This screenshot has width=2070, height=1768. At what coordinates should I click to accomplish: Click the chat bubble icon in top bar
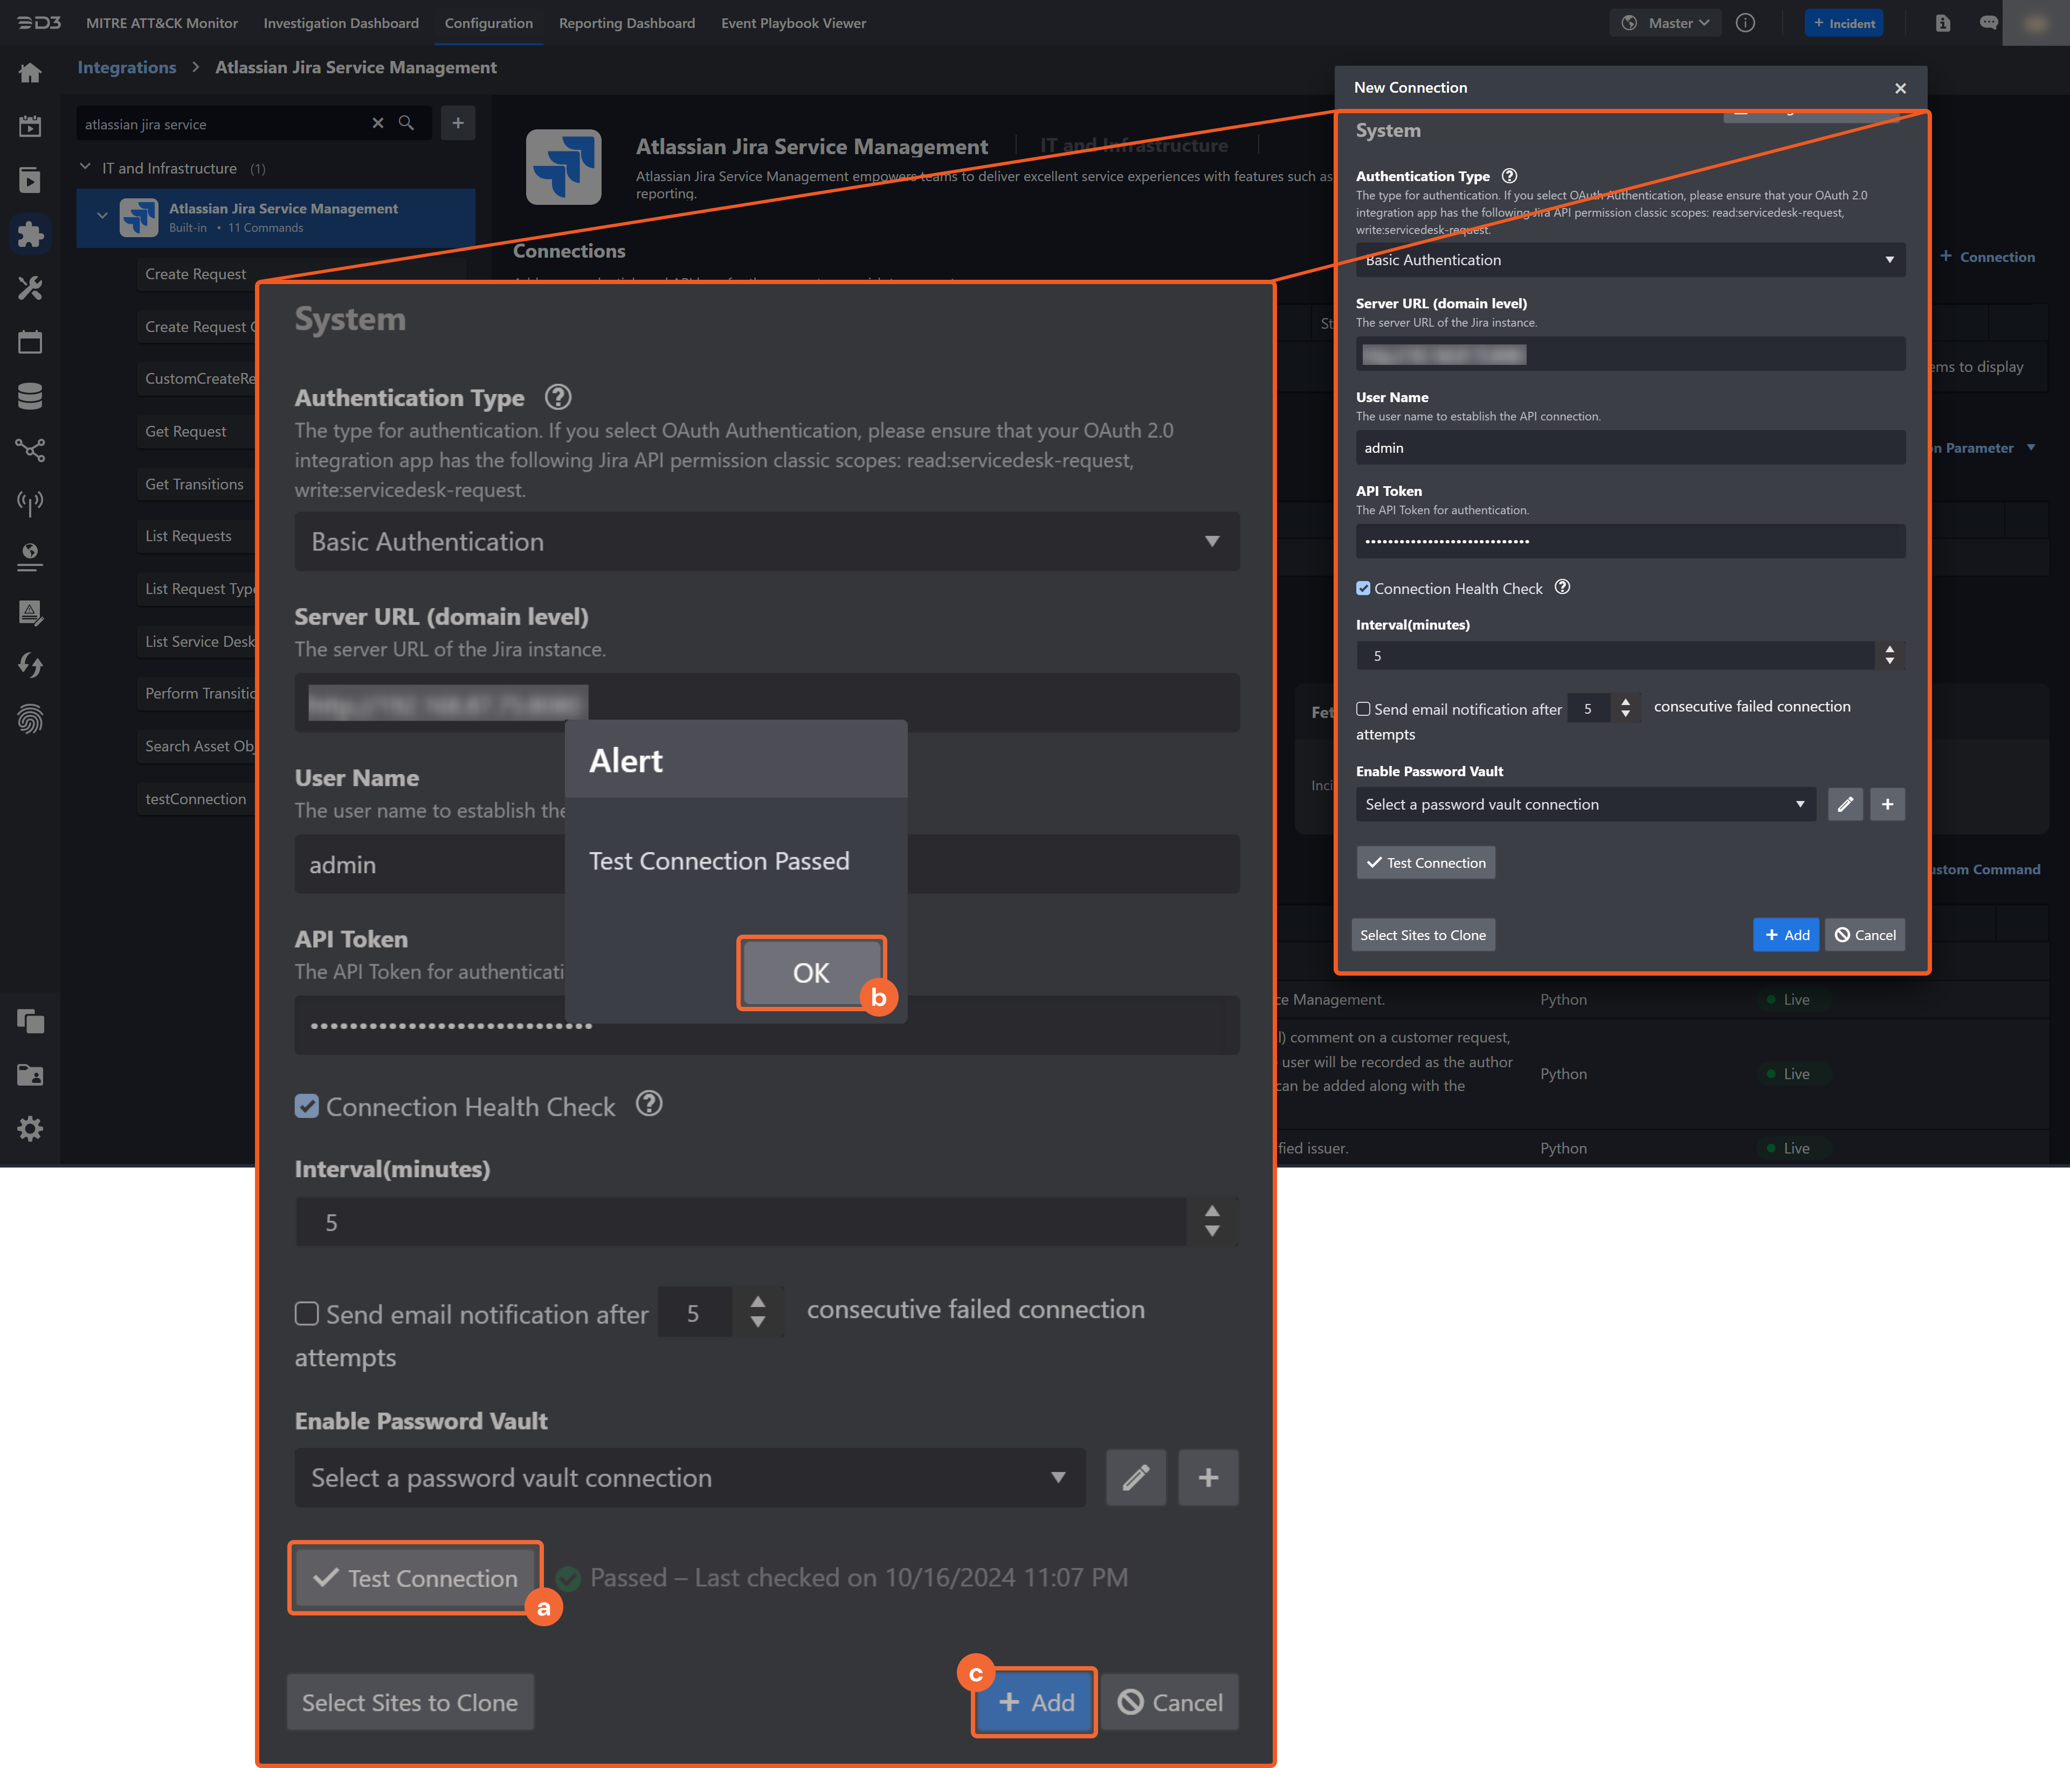click(x=1988, y=23)
